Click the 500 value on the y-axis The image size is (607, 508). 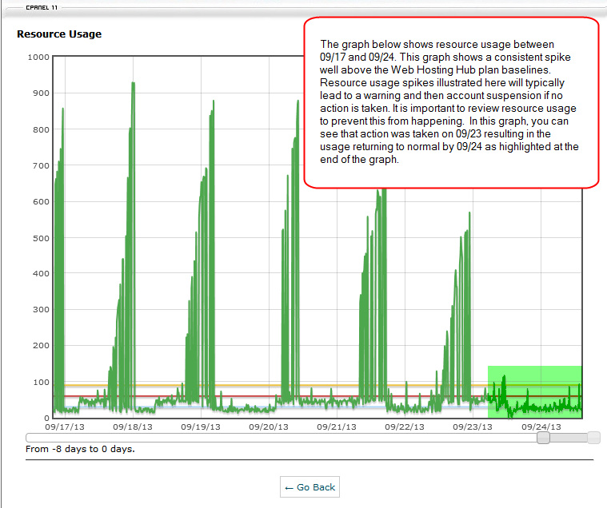tap(40, 238)
